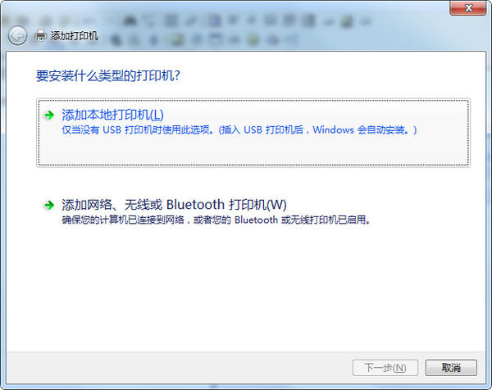Select 添加本地打印机(L) option title
This screenshot has width=492, height=390.
pos(112,115)
